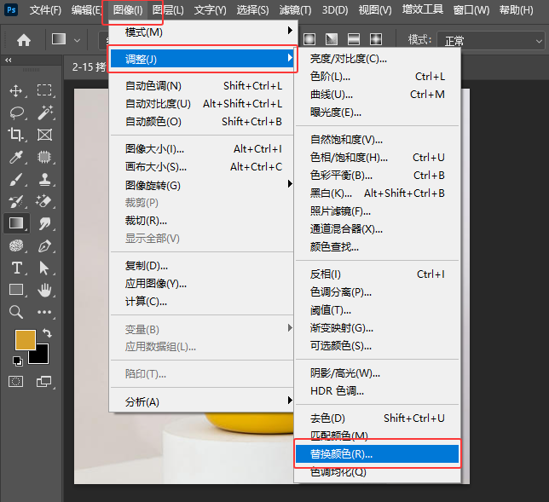Expand the 图像旋转(G) submenu
549x502 pixels.
[203, 185]
